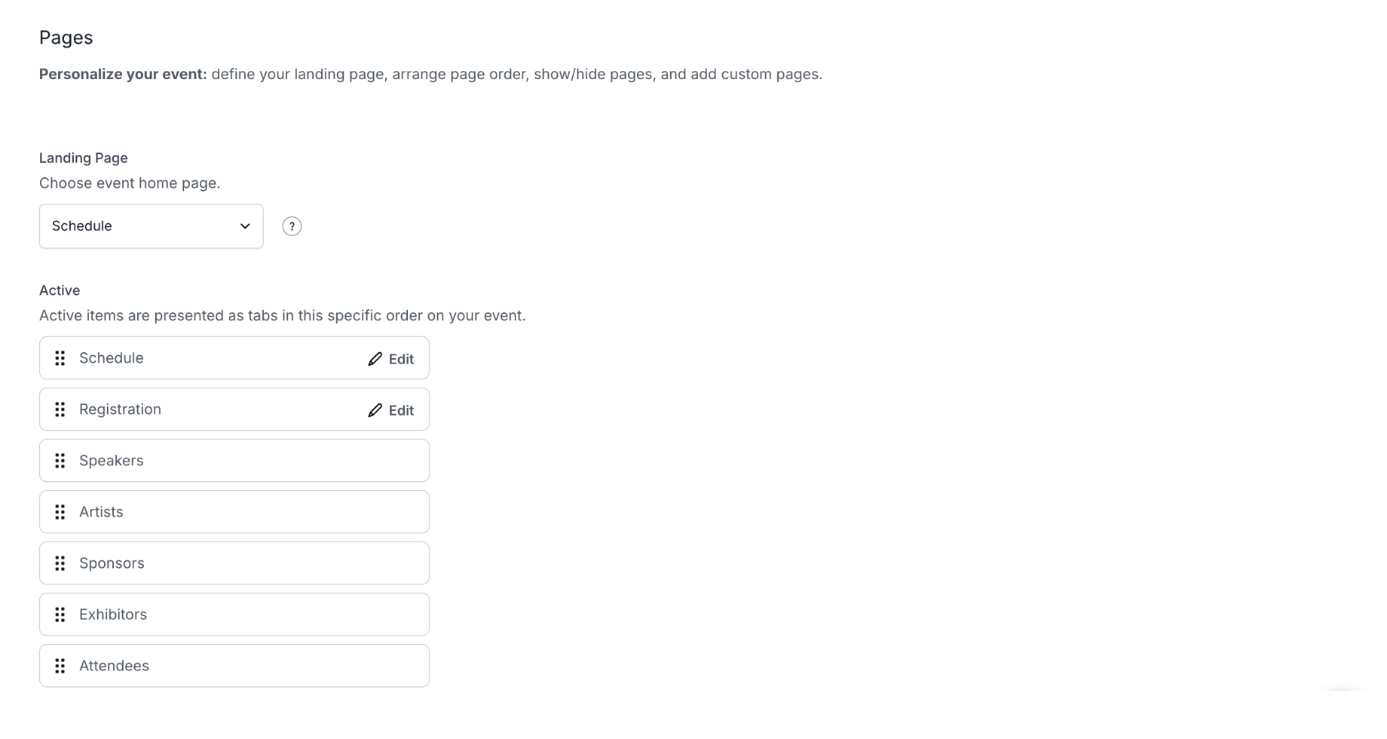1387x739 pixels.
Task: Click the pencil icon on Registration row
Action: click(x=375, y=410)
